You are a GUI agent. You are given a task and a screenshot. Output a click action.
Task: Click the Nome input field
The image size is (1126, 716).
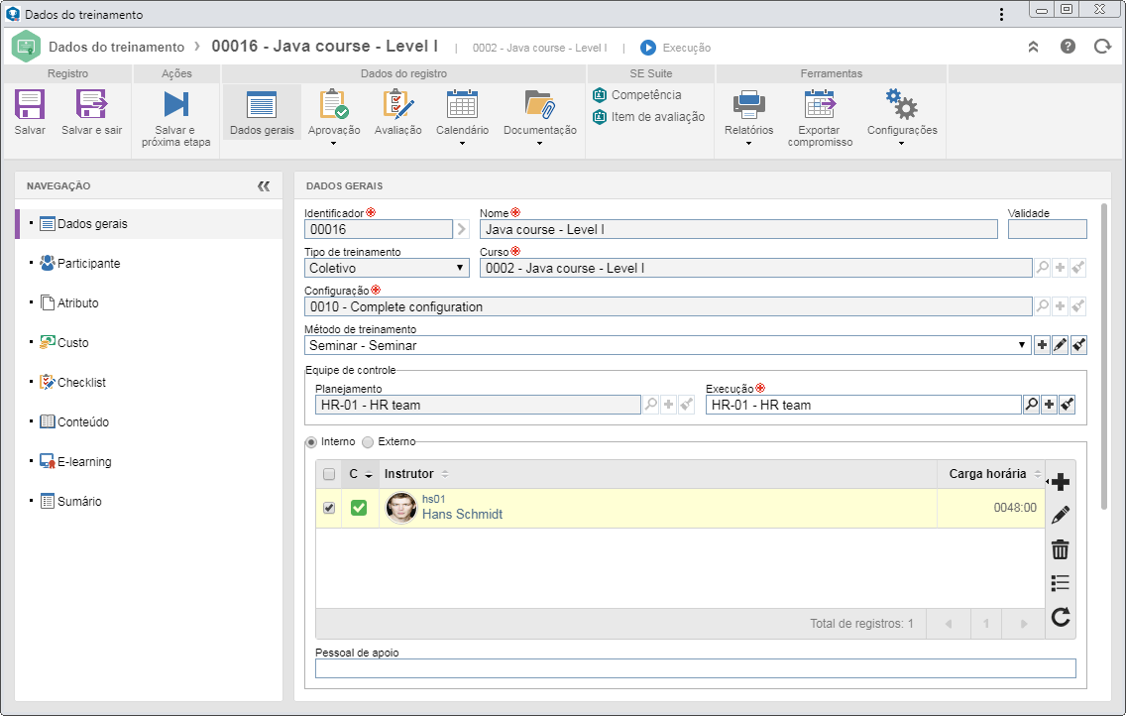point(738,229)
